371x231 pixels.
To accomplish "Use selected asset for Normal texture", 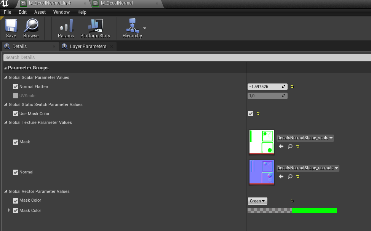I will click(x=281, y=176).
